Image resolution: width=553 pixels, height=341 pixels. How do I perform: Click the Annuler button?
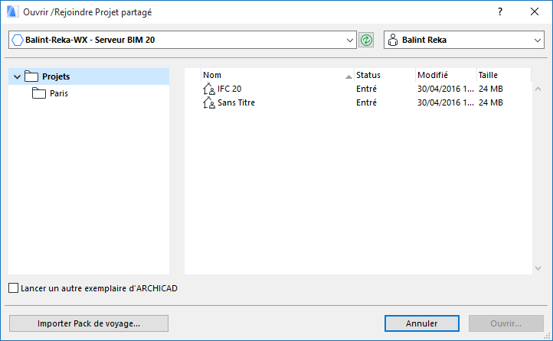[x=421, y=323]
